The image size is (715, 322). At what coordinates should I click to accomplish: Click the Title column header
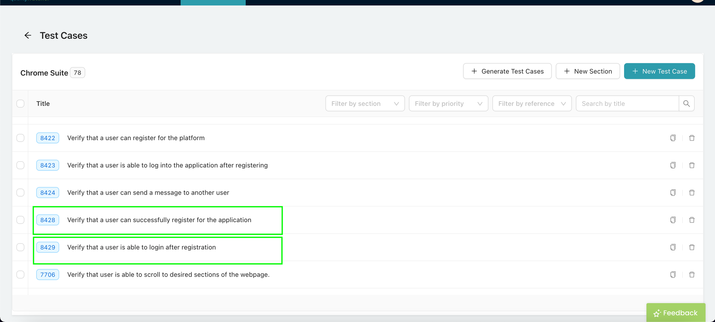pyautogui.click(x=43, y=103)
